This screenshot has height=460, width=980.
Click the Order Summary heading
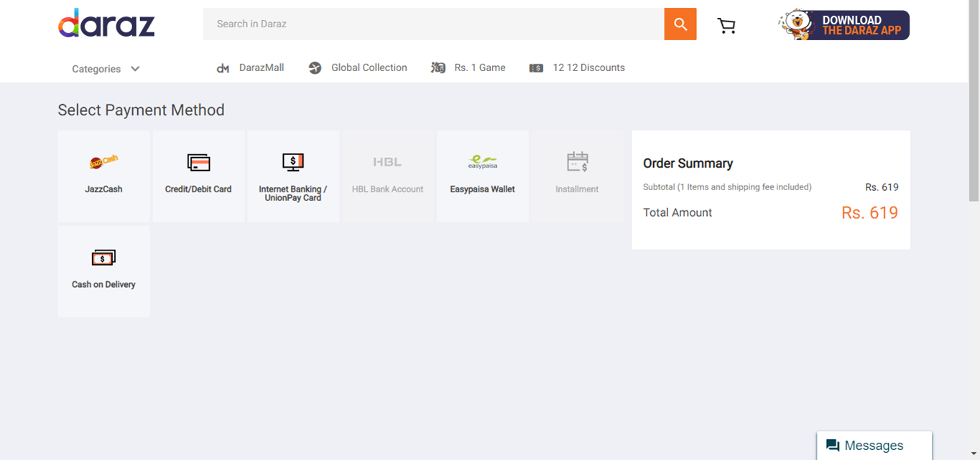(x=688, y=164)
